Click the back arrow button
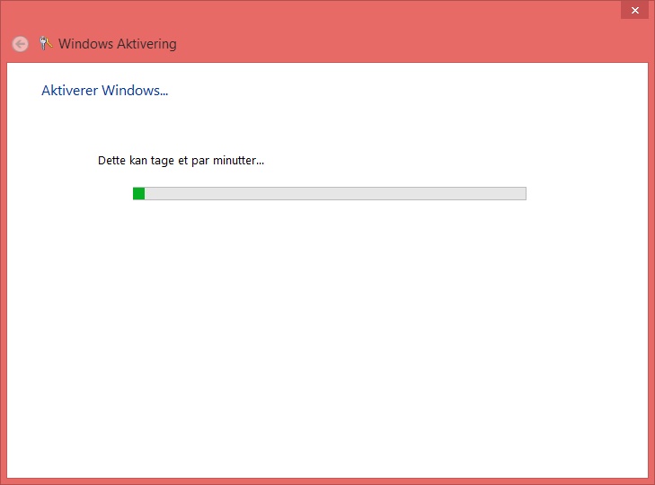This screenshot has width=655, height=485. (20, 44)
